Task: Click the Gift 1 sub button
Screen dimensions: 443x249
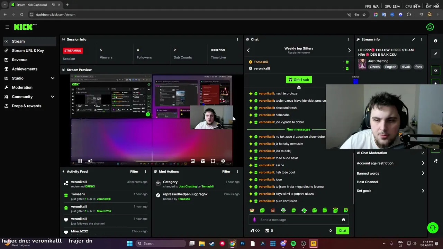Action: click(299, 80)
